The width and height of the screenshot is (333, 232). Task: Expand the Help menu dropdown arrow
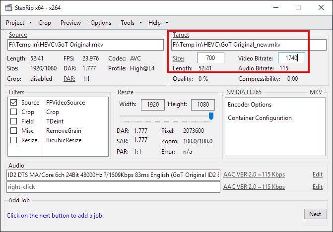pos(167,23)
